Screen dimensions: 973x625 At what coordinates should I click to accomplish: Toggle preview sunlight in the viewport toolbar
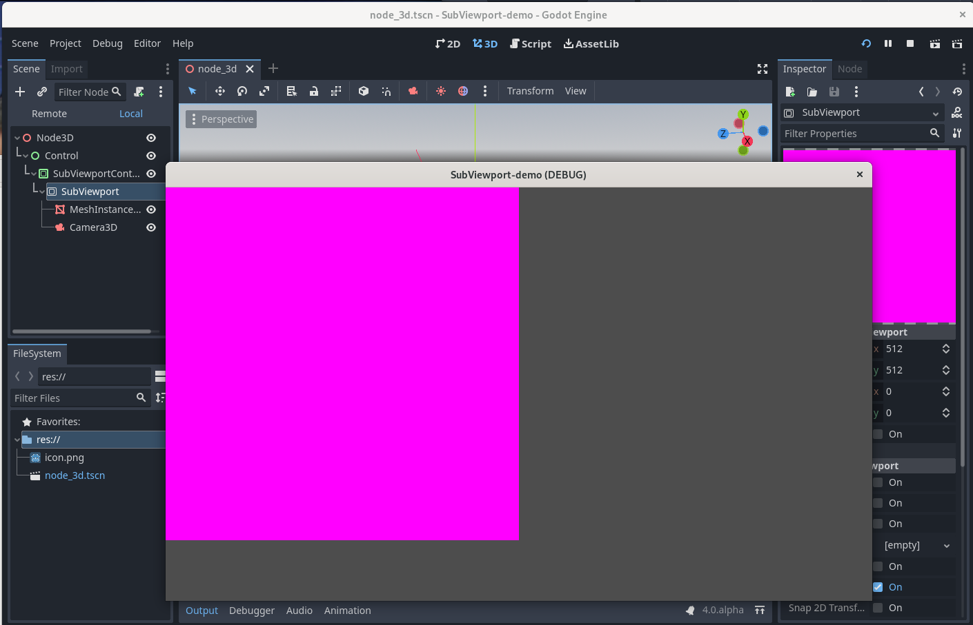[x=441, y=91]
